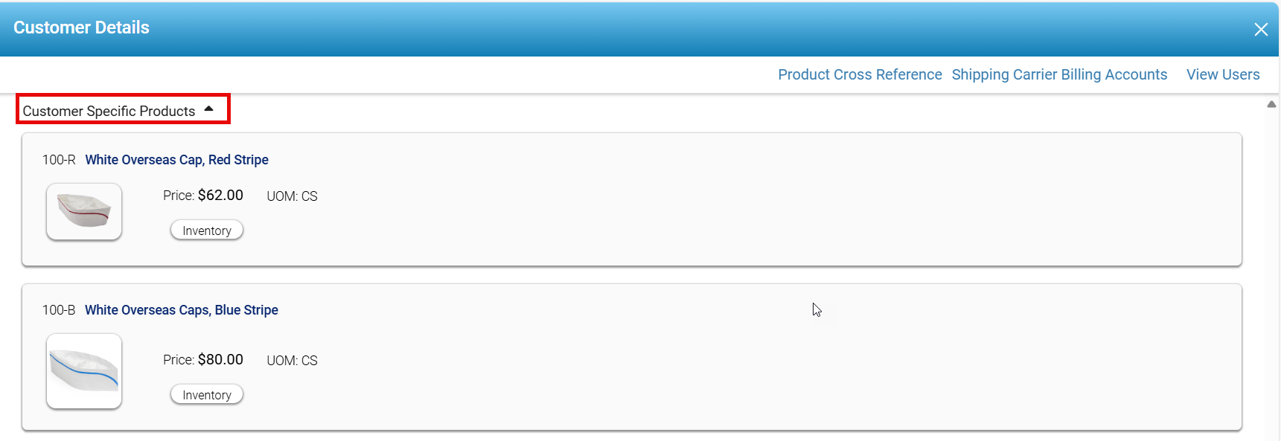Click the 100-B product code
This screenshot has height=441, width=1281.
click(59, 310)
